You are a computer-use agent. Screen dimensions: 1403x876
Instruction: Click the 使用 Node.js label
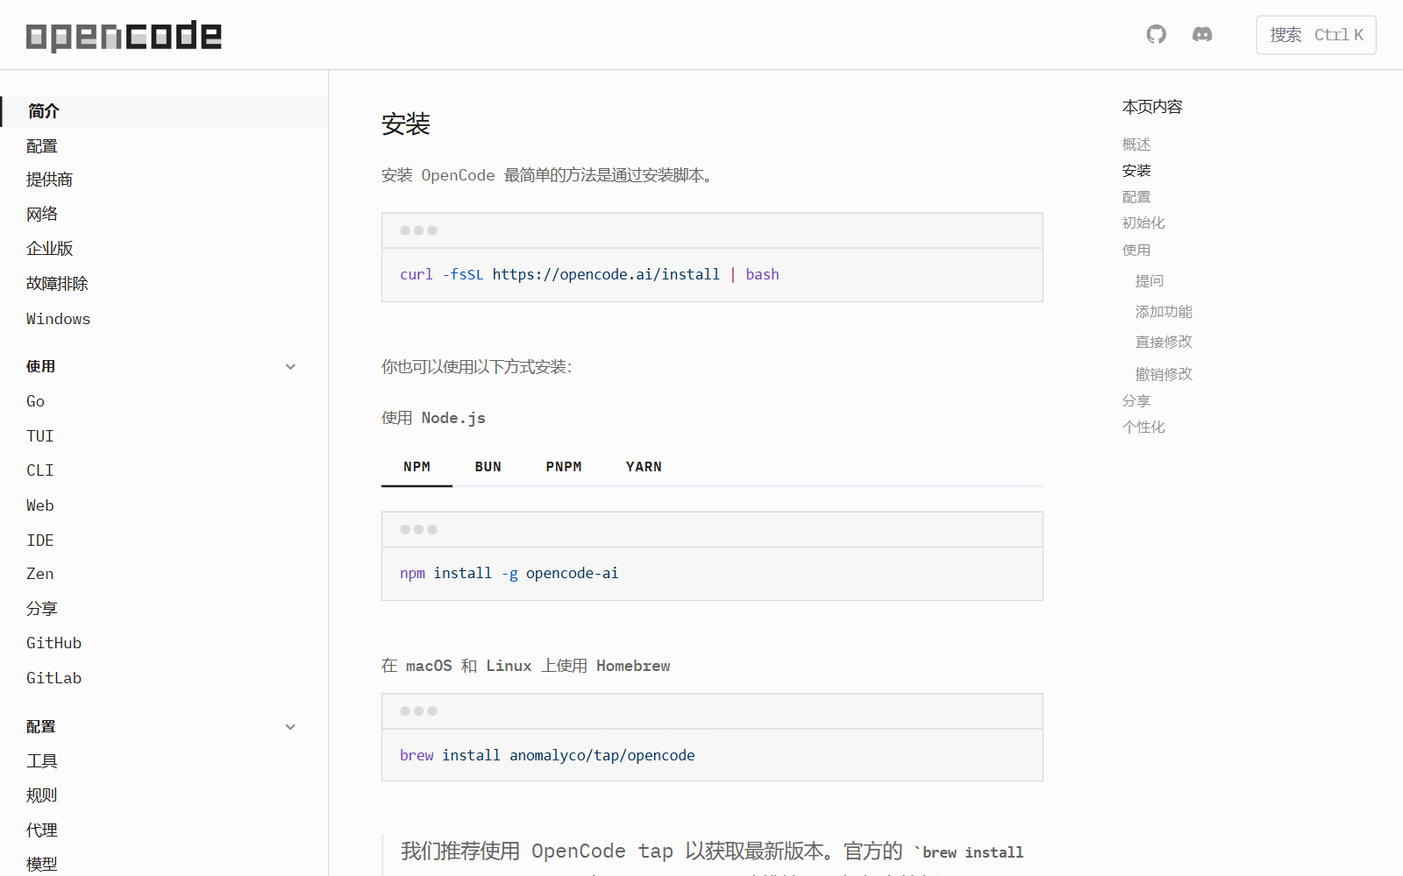(x=433, y=418)
